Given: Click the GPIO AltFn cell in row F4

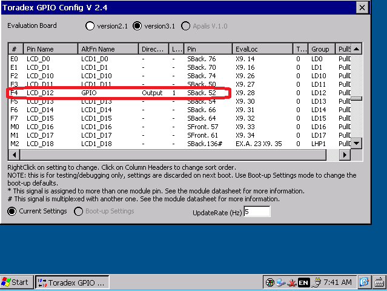Looking at the screenshot, I should (89, 93).
